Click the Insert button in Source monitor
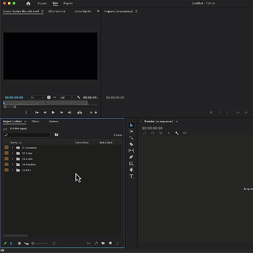 (80, 112)
